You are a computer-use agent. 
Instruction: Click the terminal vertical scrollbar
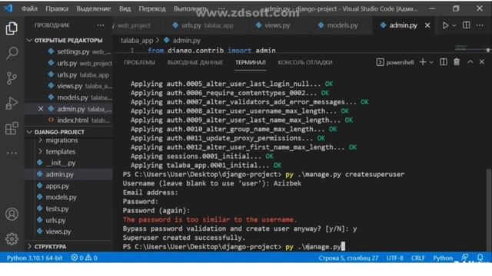tap(488, 209)
